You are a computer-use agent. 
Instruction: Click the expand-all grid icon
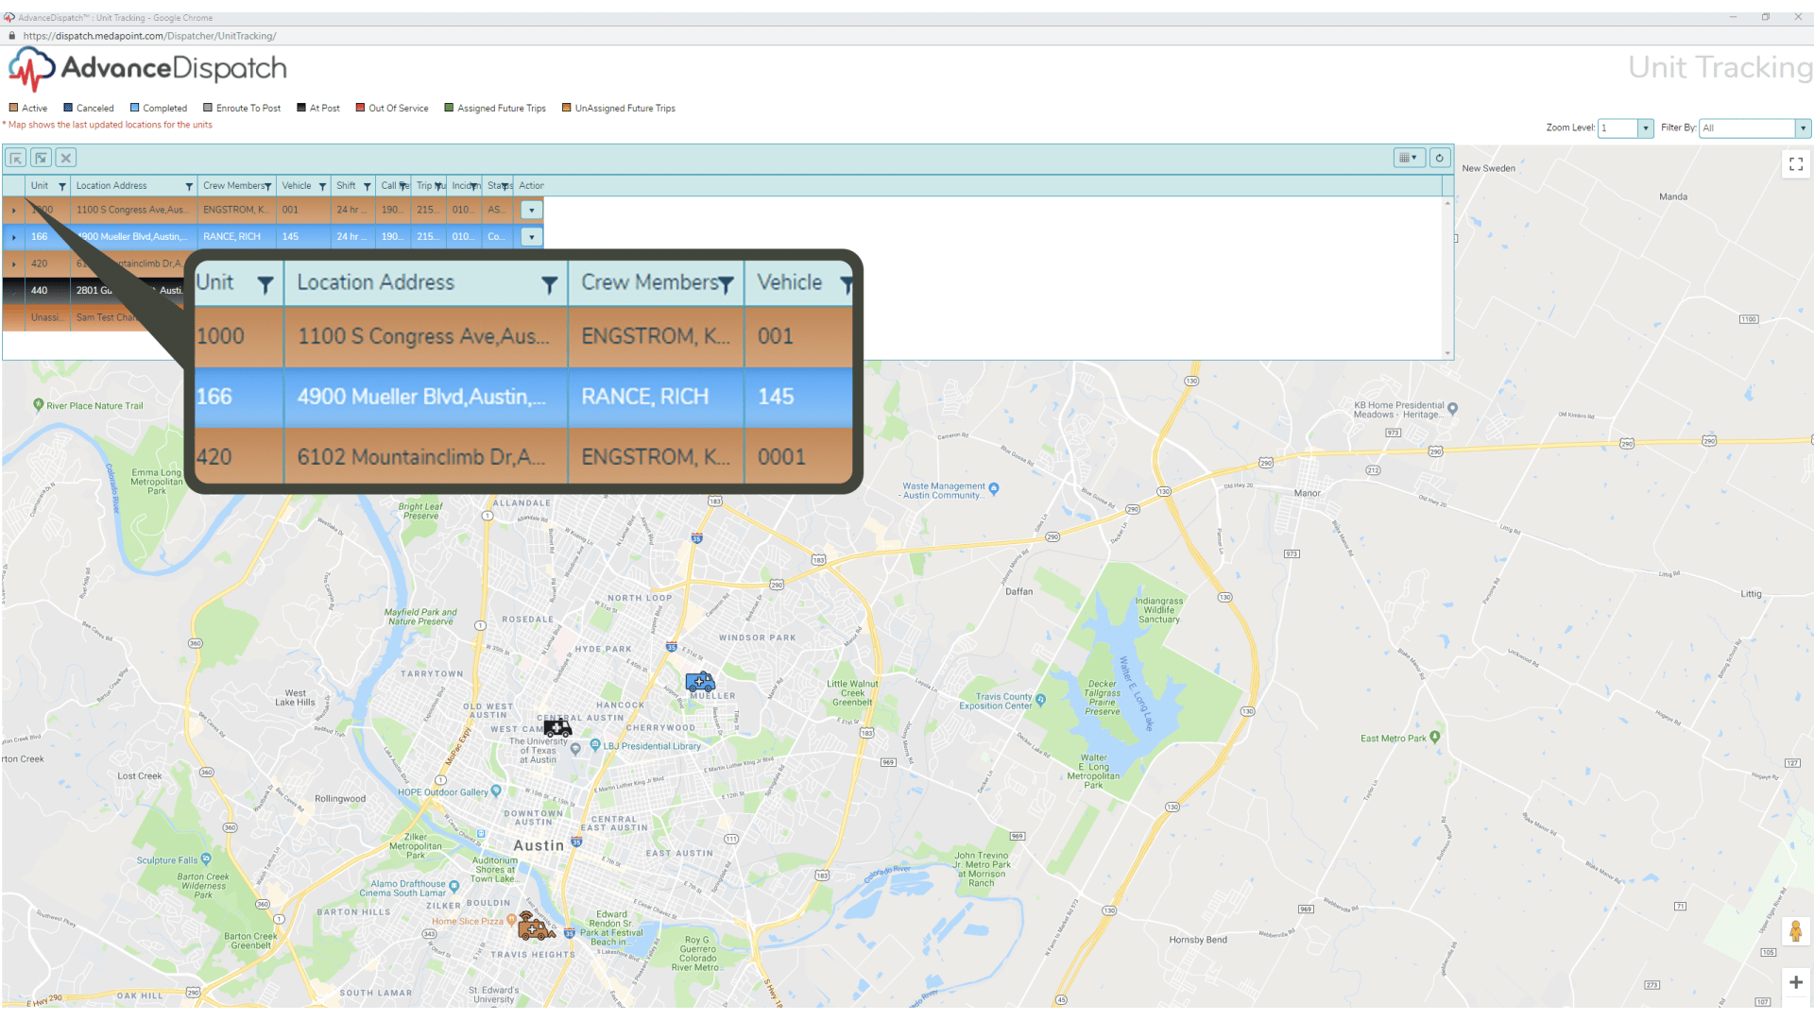coord(41,158)
